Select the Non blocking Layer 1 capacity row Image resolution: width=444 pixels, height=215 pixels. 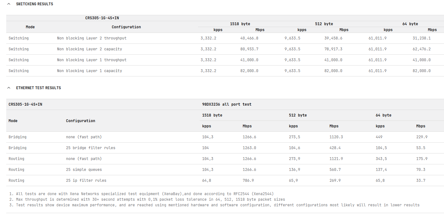coord(89,71)
